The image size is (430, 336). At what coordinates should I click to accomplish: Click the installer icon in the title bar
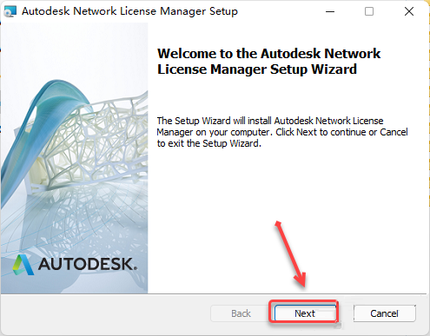pyautogui.click(x=10, y=11)
